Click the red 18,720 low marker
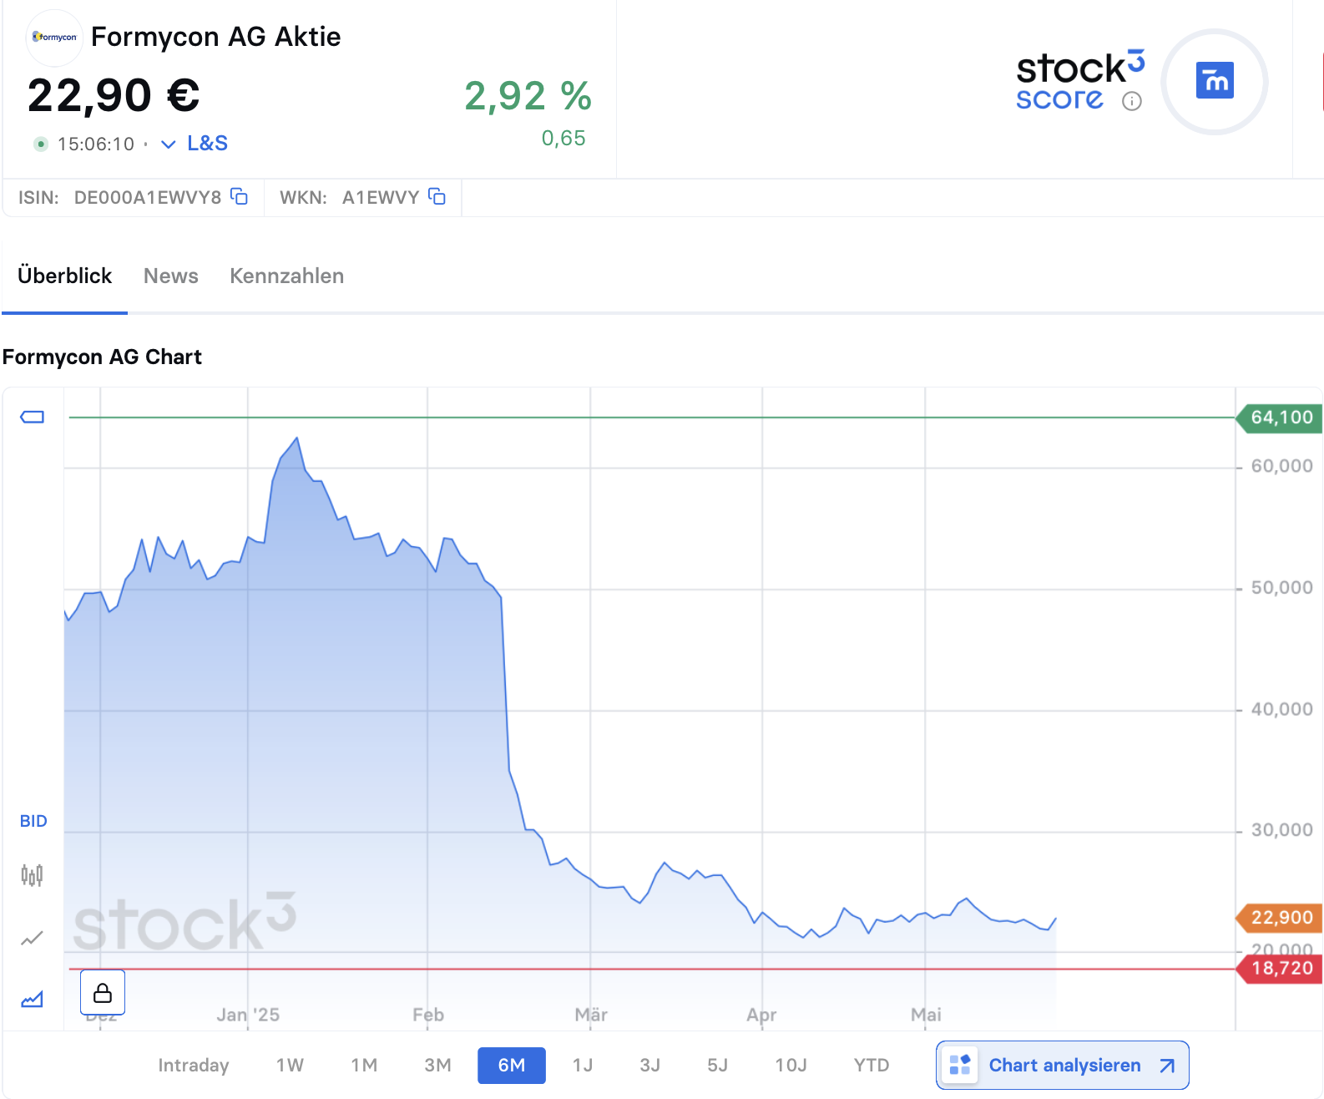Image resolution: width=1324 pixels, height=1099 pixels. click(x=1280, y=969)
